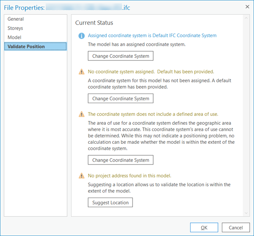The height and width of the screenshot is (236, 254).
Task: Click the 'Current Status' section title
Action: 94,23
